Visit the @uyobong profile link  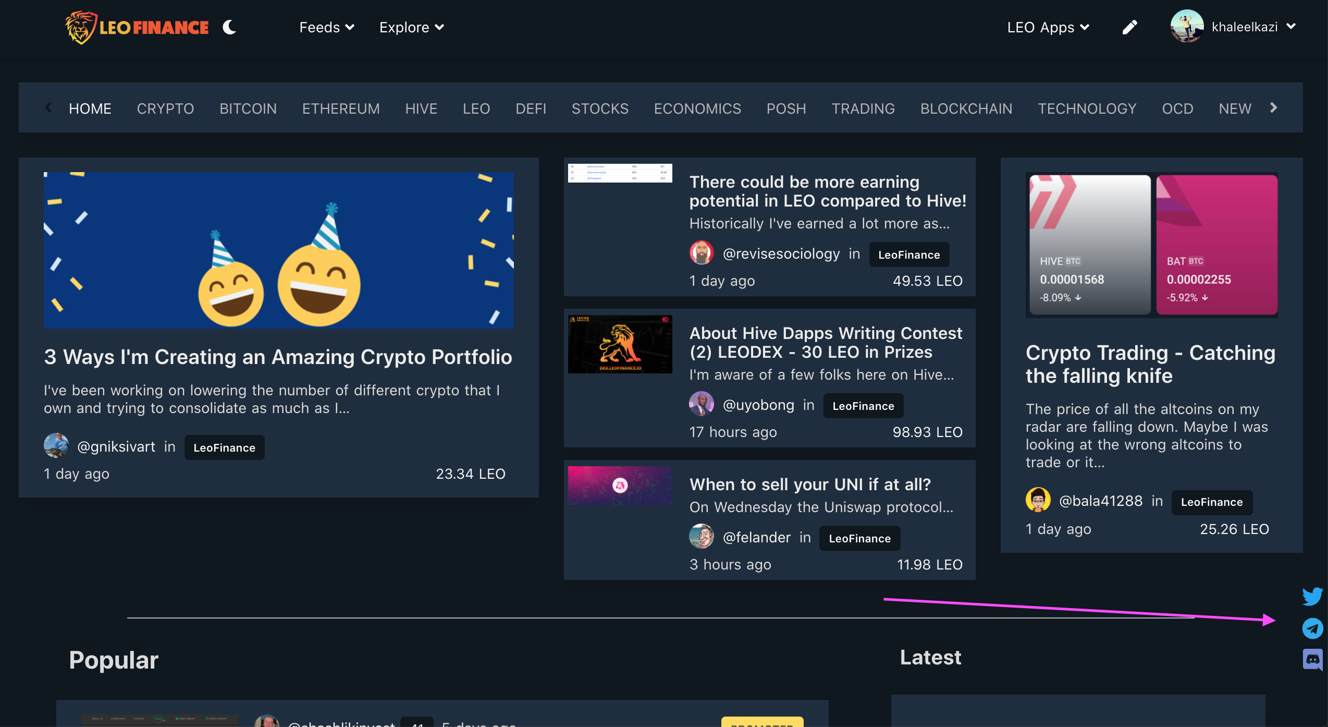pyautogui.click(x=758, y=405)
